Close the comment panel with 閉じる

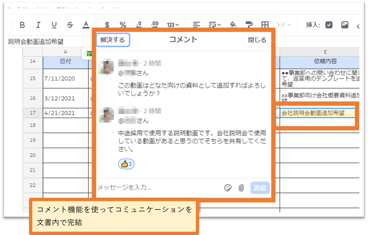click(x=257, y=40)
